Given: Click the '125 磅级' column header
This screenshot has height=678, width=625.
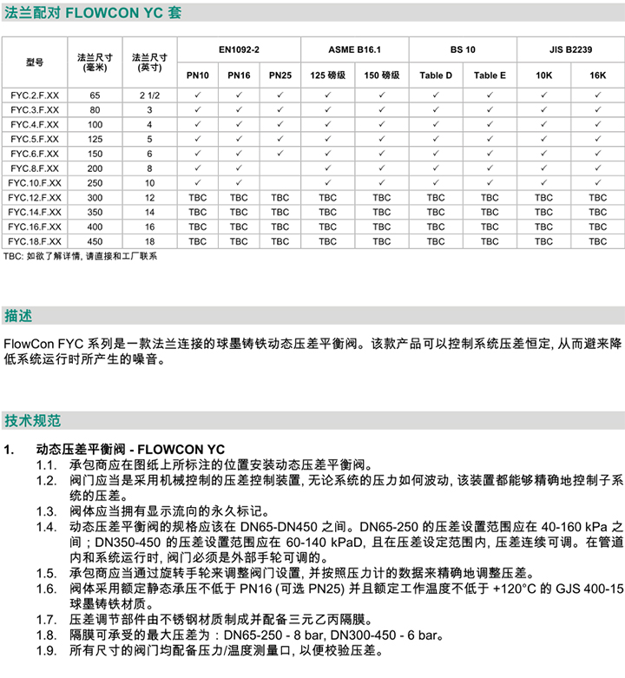Looking at the screenshot, I should pos(327,76).
